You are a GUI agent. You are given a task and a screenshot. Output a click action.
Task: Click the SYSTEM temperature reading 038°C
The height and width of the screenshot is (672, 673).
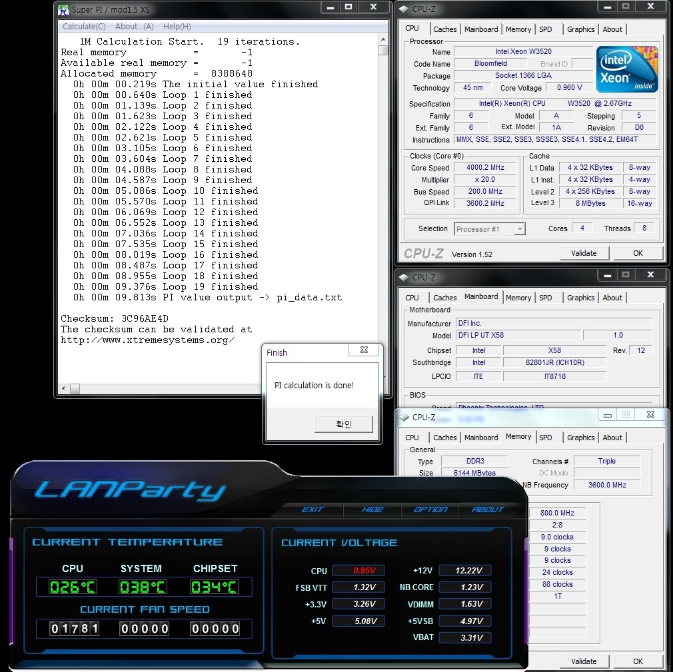point(143,587)
